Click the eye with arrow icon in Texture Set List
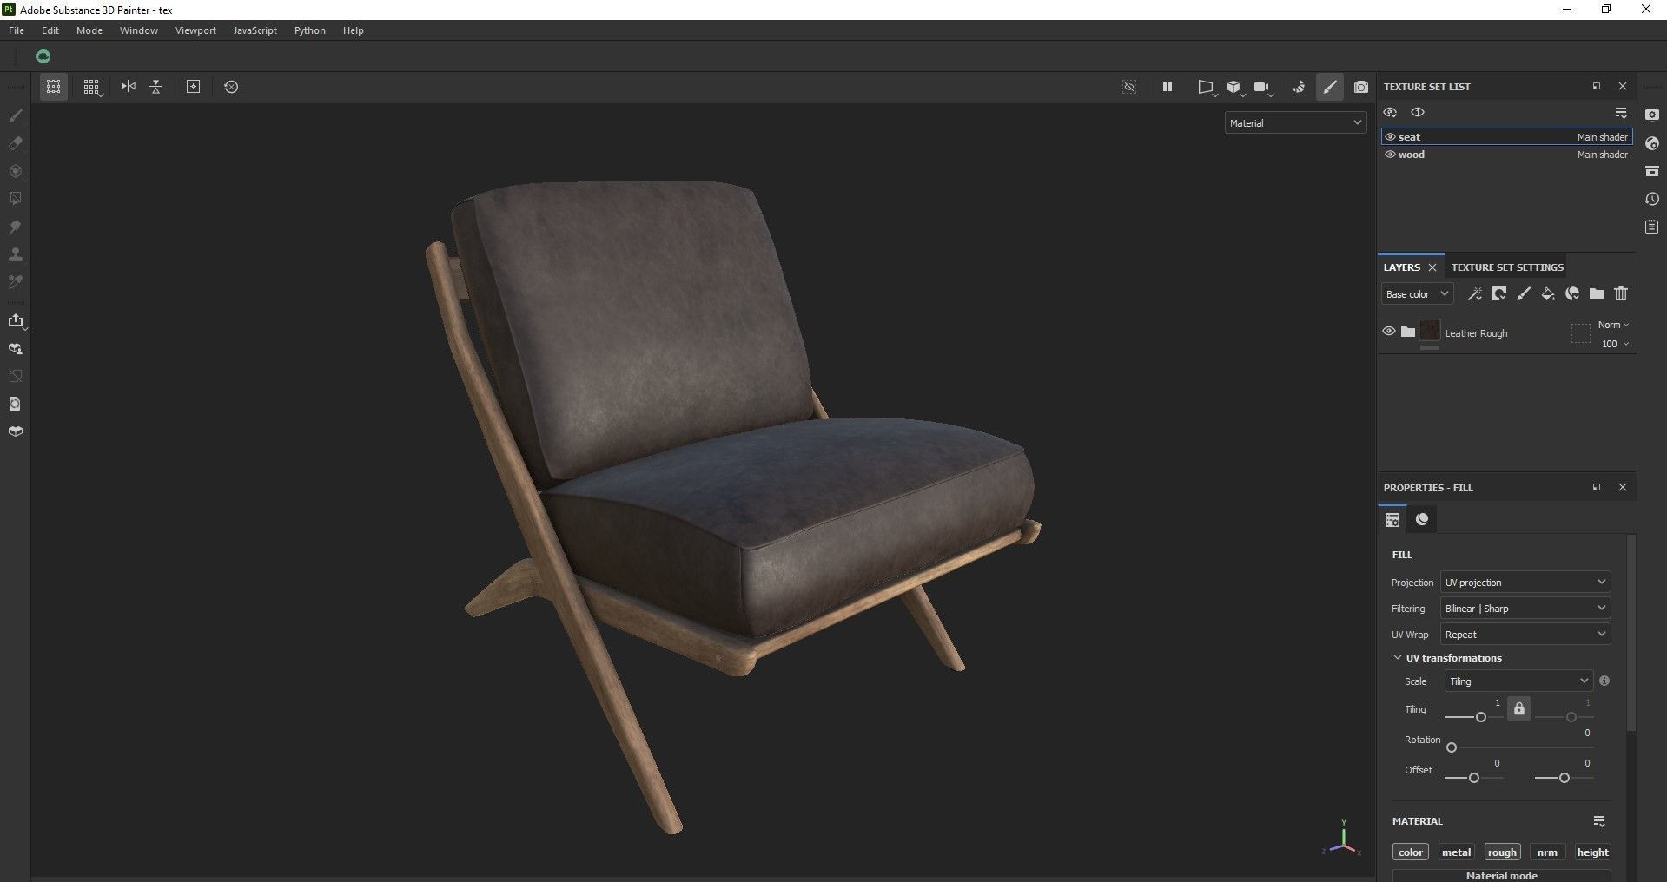Viewport: 1667px width, 882px height. (x=1390, y=113)
